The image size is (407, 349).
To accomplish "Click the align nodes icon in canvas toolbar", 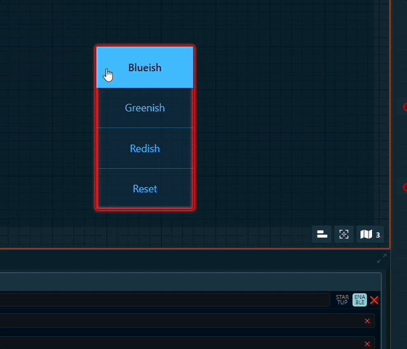I will 322,234.
